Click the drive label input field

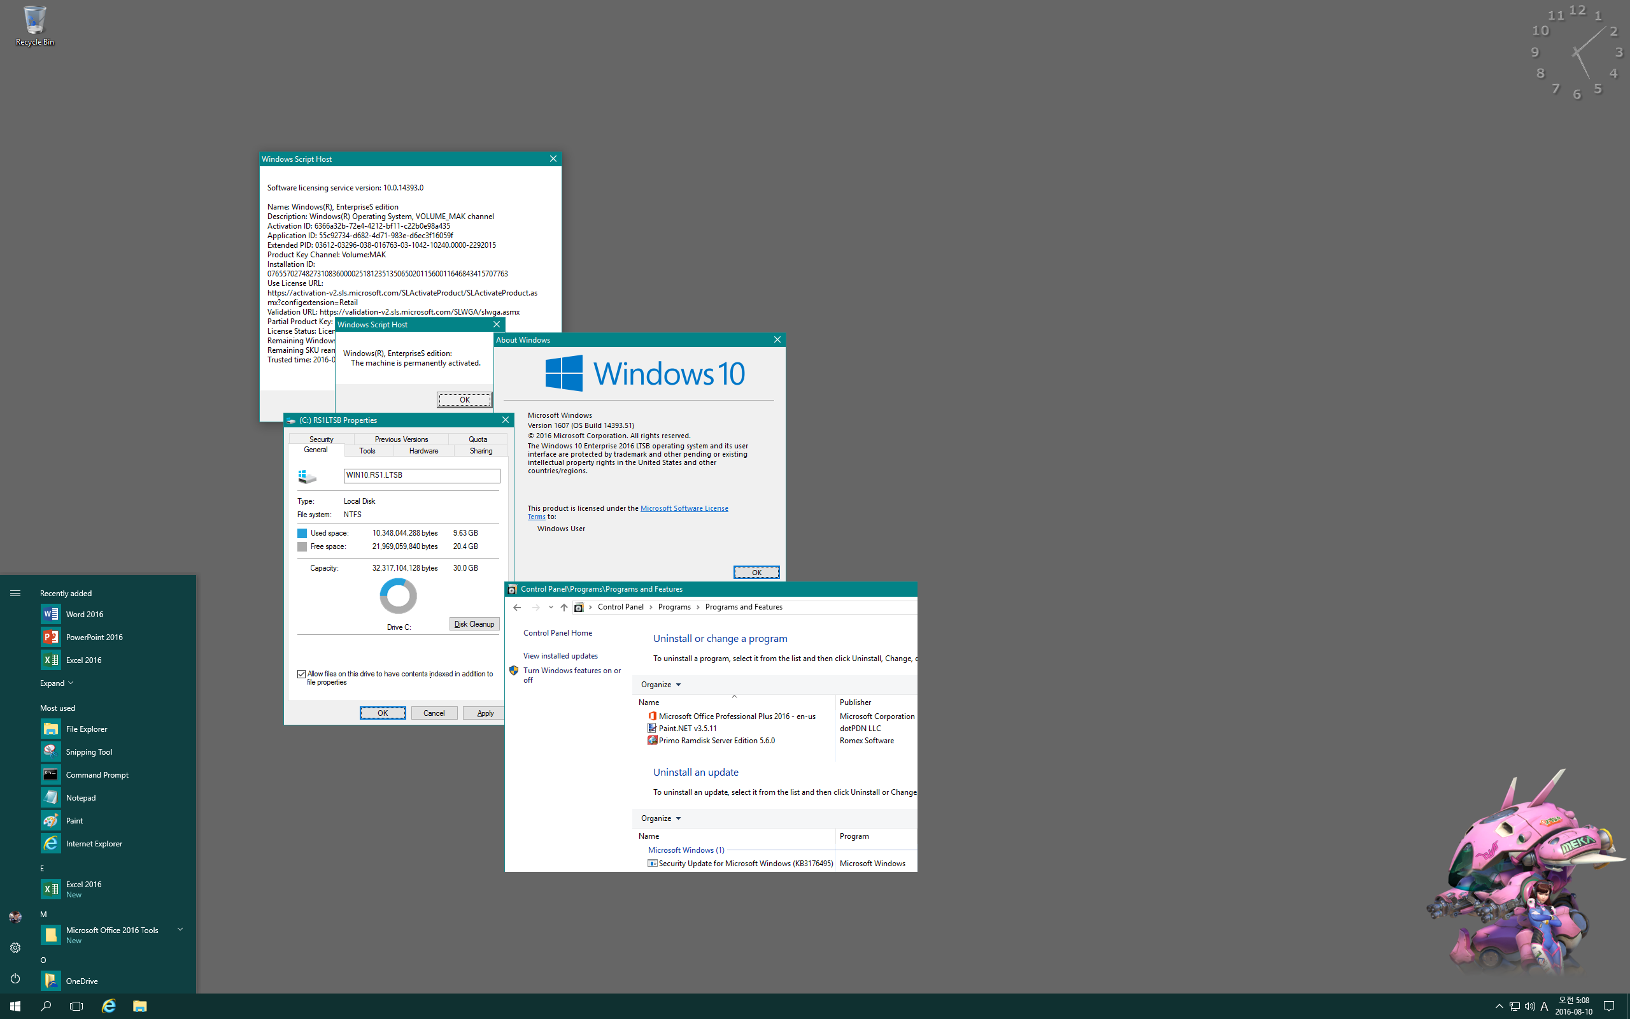tap(422, 476)
